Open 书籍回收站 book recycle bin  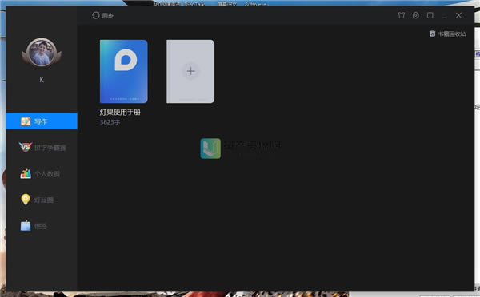[x=448, y=34]
